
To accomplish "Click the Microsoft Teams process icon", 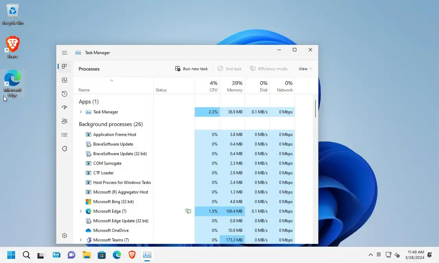I will tap(88, 240).
